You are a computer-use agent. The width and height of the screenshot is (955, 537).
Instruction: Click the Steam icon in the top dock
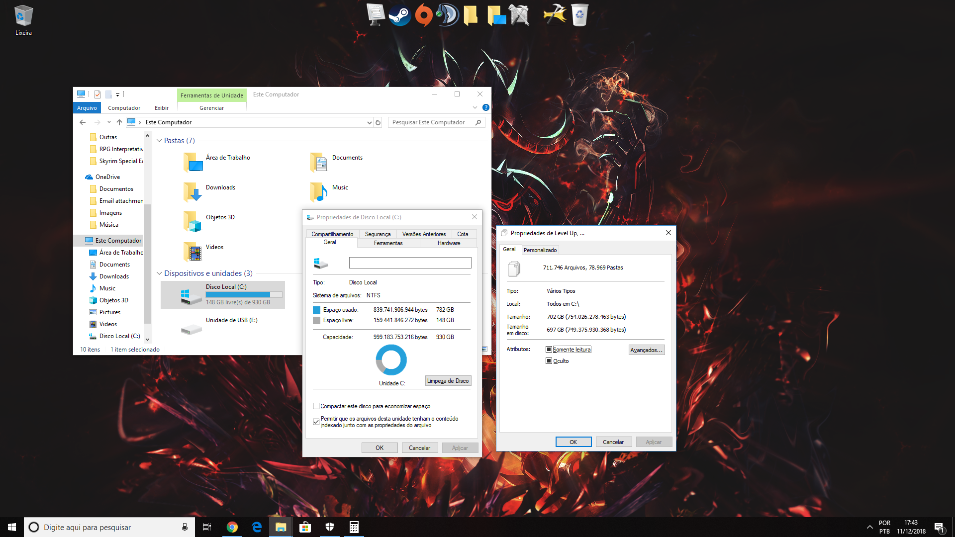tap(399, 15)
